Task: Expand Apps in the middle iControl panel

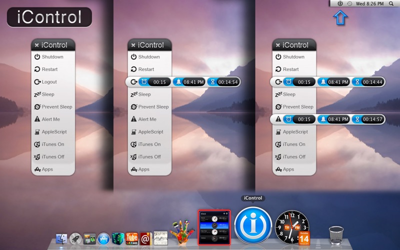Action: tap(149, 169)
